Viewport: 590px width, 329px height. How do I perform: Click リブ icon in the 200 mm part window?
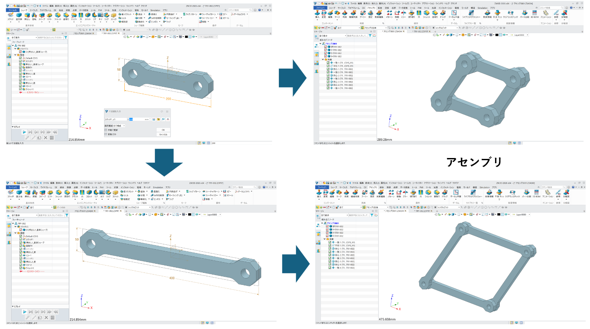pyautogui.click(x=94, y=16)
